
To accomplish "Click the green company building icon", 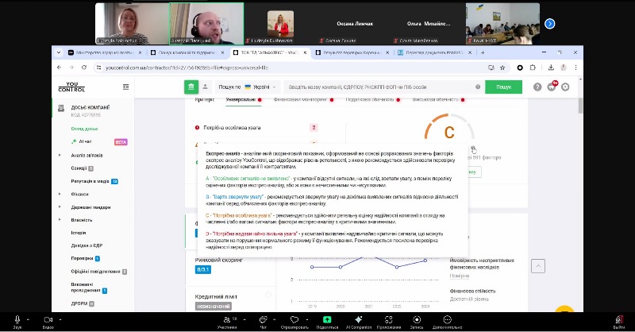I will (x=191, y=87).
